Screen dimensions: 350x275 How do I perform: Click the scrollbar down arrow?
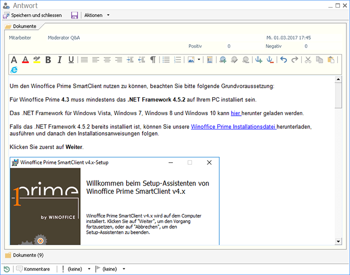point(338,242)
